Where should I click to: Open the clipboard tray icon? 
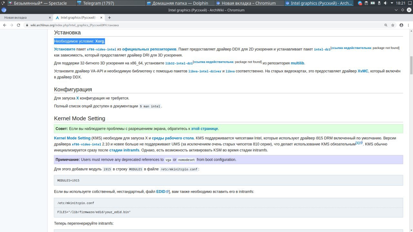coord(367,3)
